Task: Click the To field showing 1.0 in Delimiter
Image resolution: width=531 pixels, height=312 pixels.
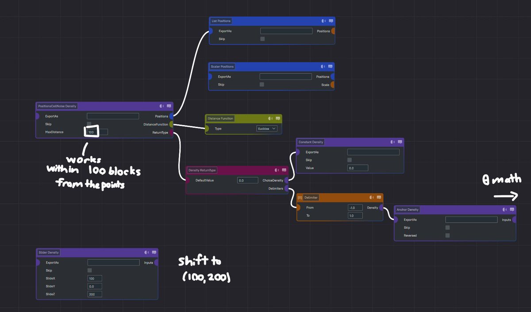Action: click(355, 216)
